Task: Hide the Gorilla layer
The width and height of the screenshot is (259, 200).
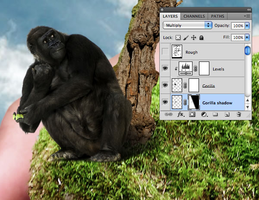Action: (165, 85)
